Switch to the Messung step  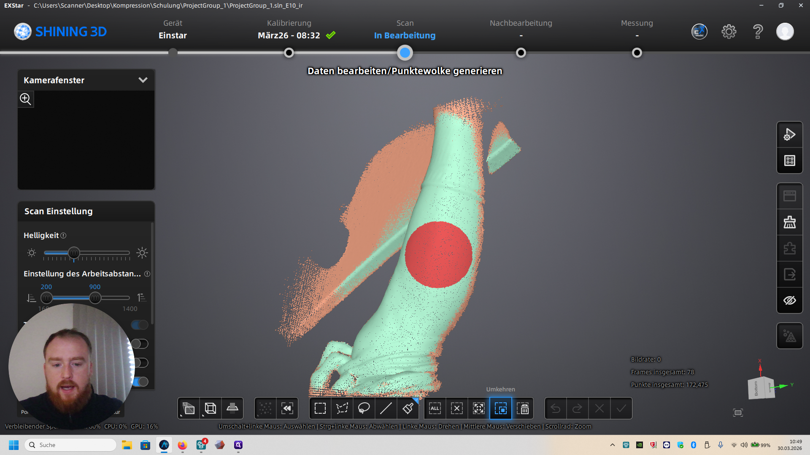click(637, 23)
